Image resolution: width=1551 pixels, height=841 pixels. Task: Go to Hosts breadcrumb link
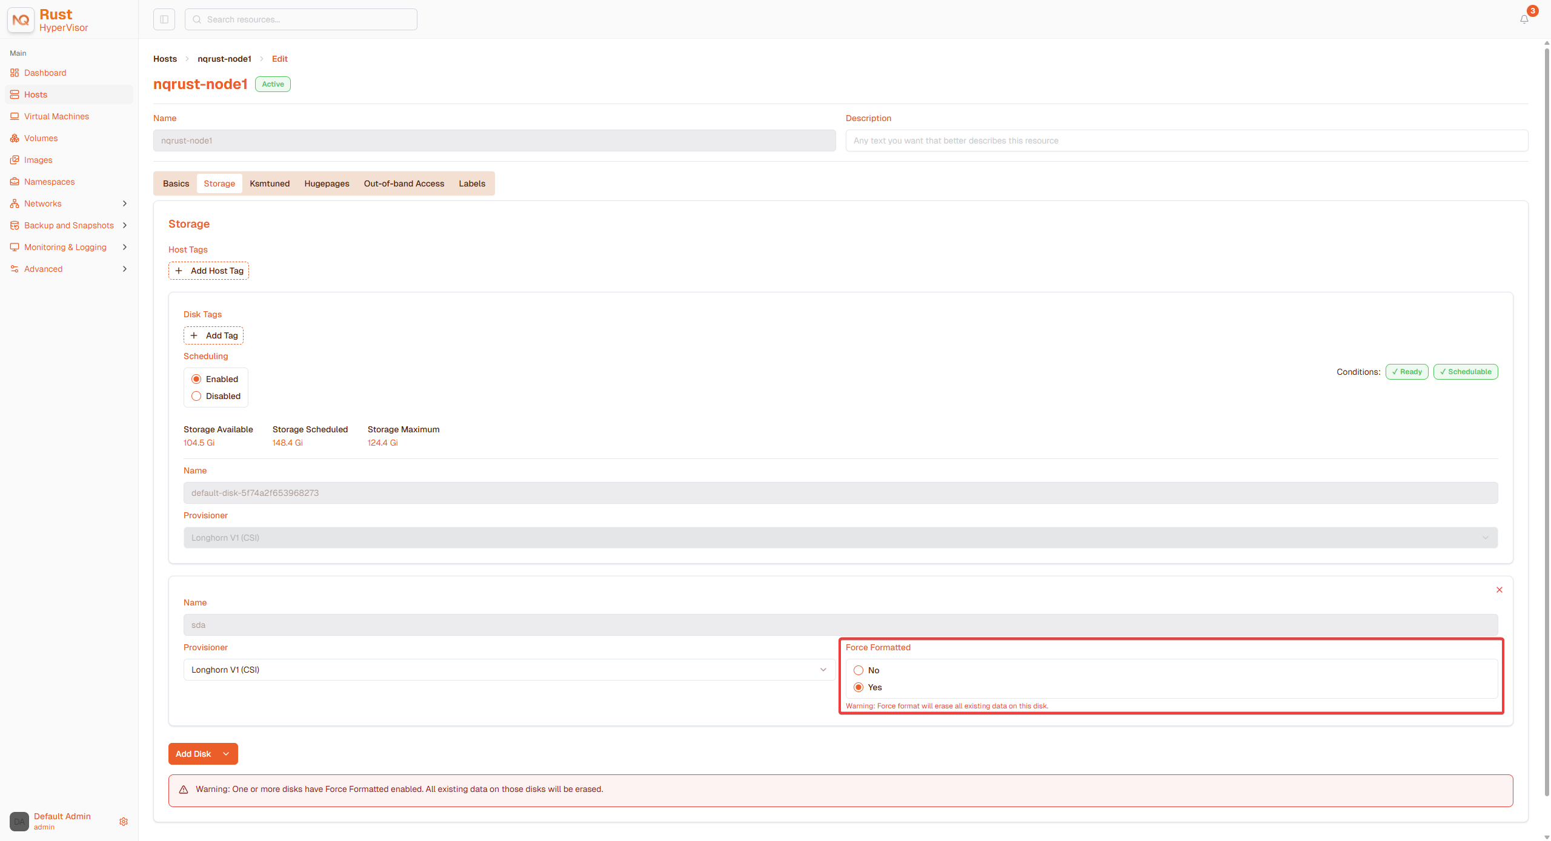pos(165,59)
